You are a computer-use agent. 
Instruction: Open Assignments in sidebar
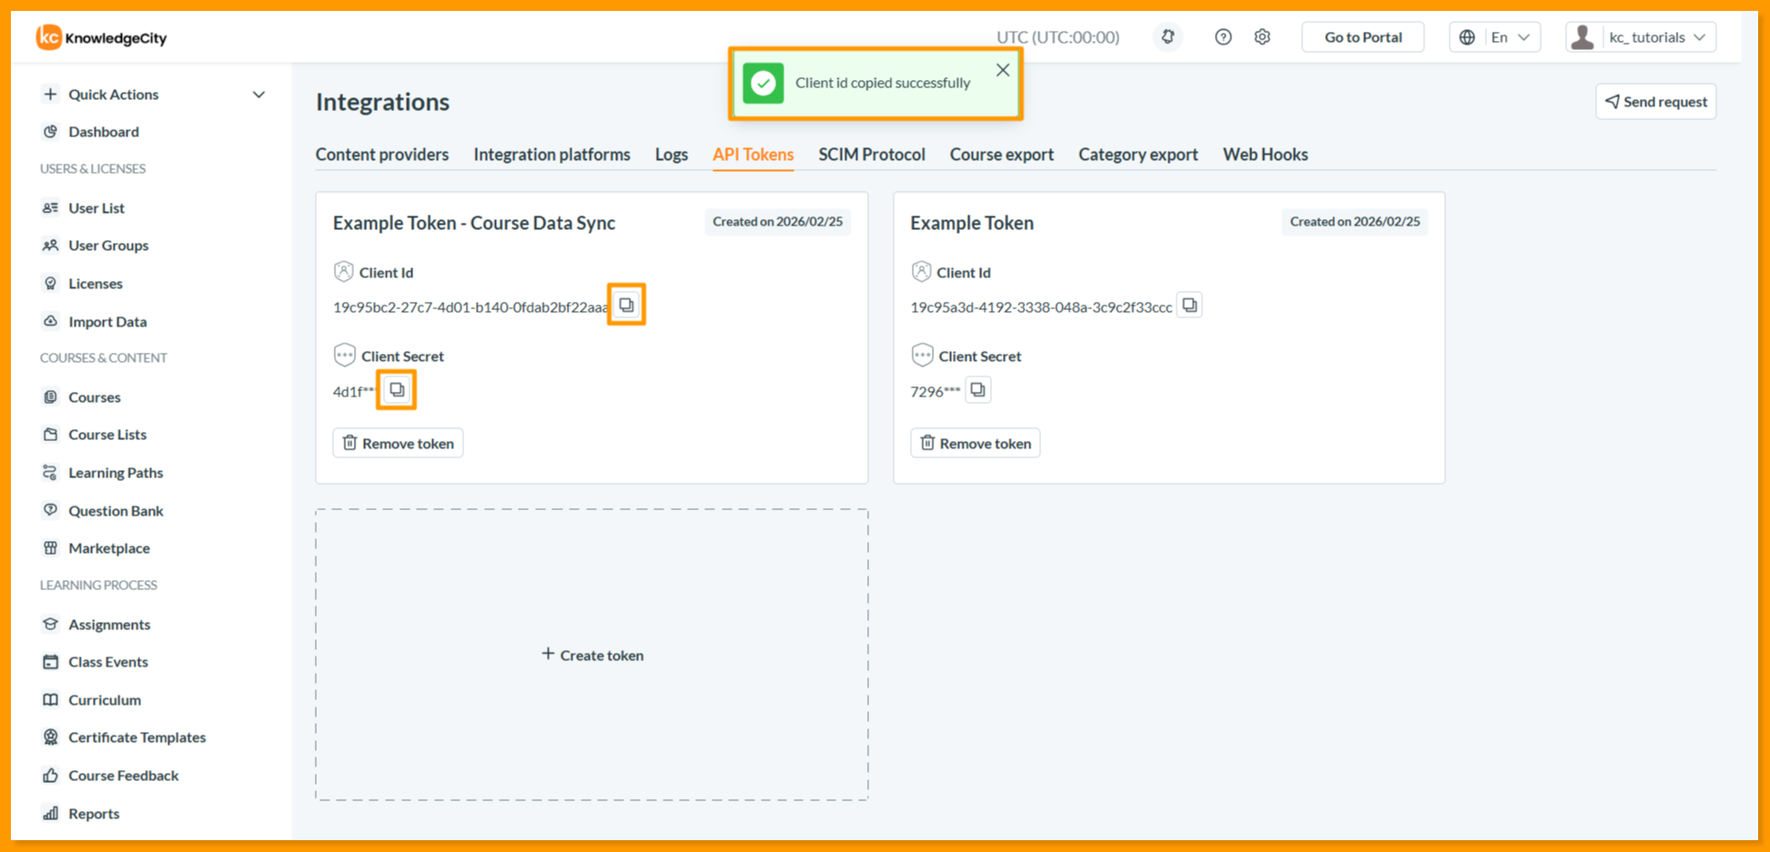click(109, 625)
